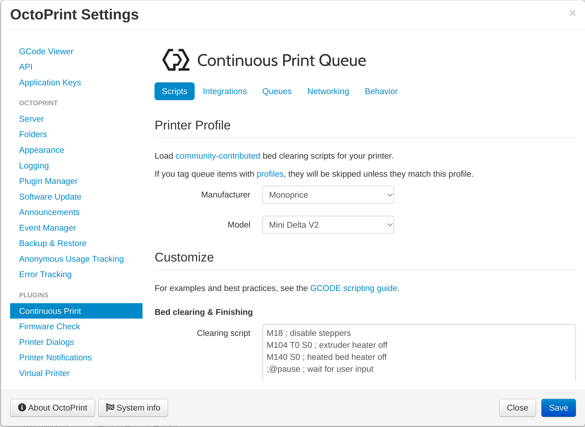585x427 pixels.
Task: Open API settings section
Action: point(26,67)
